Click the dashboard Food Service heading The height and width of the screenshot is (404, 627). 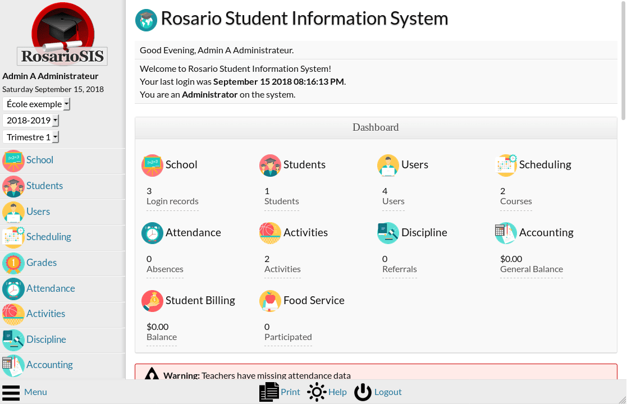(x=314, y=301)
